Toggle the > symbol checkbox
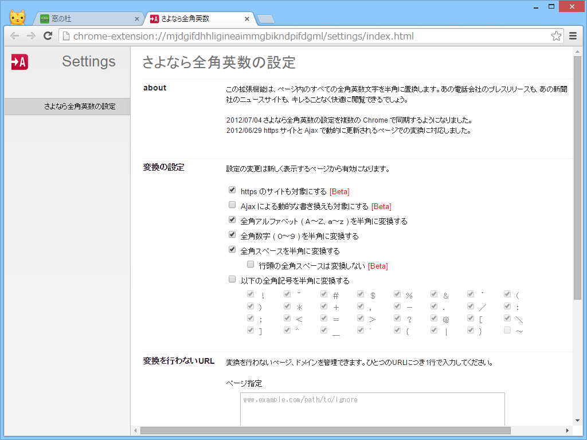 tap(361, 318)
